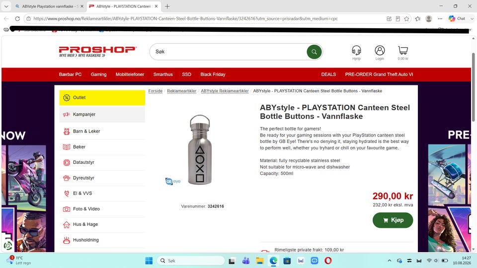The width and height of the screenshot is (477, 268).
Task: Refresh the page in the browser
Action: pos(17,18)
